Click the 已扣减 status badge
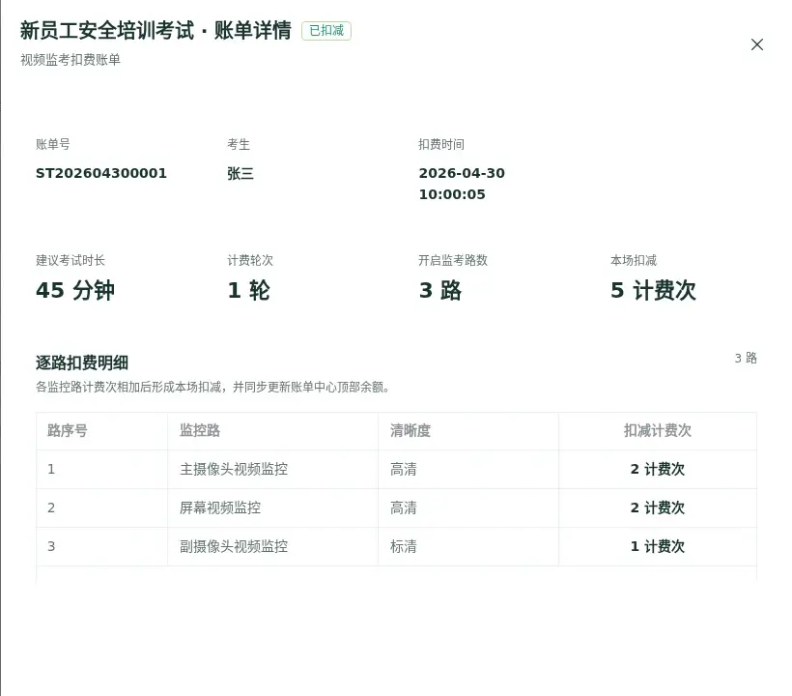The image size is (792, 696). (x=326, y=31)
